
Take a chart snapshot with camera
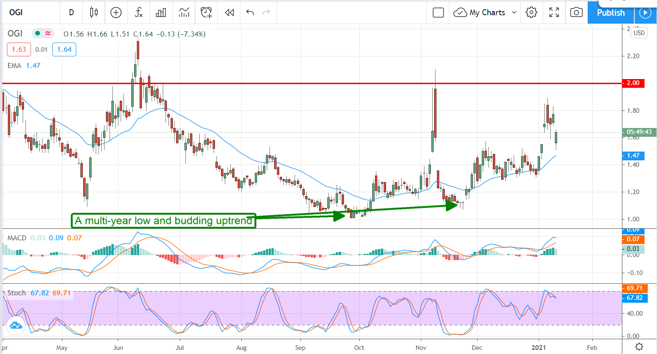[576, 12]
